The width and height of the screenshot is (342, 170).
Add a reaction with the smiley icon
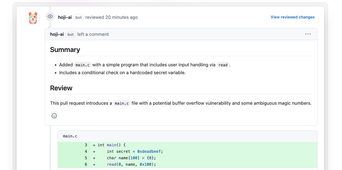coord(54,116)
